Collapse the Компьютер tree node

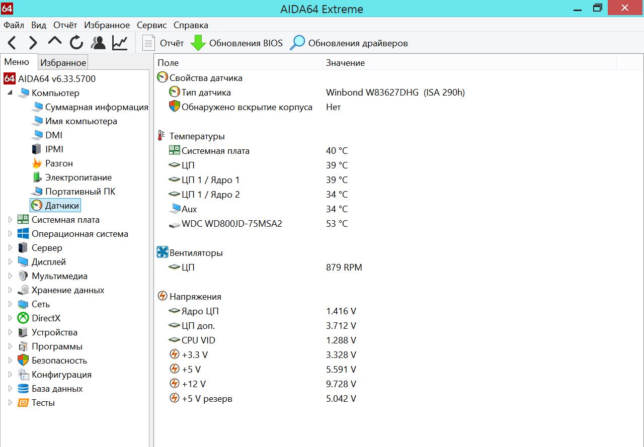pos(10,93)
